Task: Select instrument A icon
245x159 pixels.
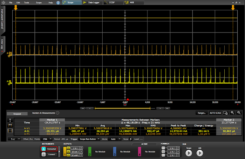Action: [x=44, y=149]
